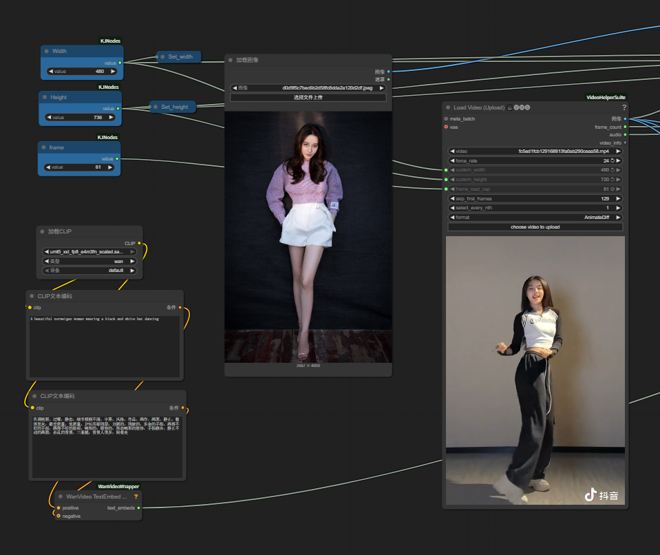This screenshot has height=555, width=660.
Task: Toggle collapse dot on the 加载图像 node
Action: tap(231, 60)
